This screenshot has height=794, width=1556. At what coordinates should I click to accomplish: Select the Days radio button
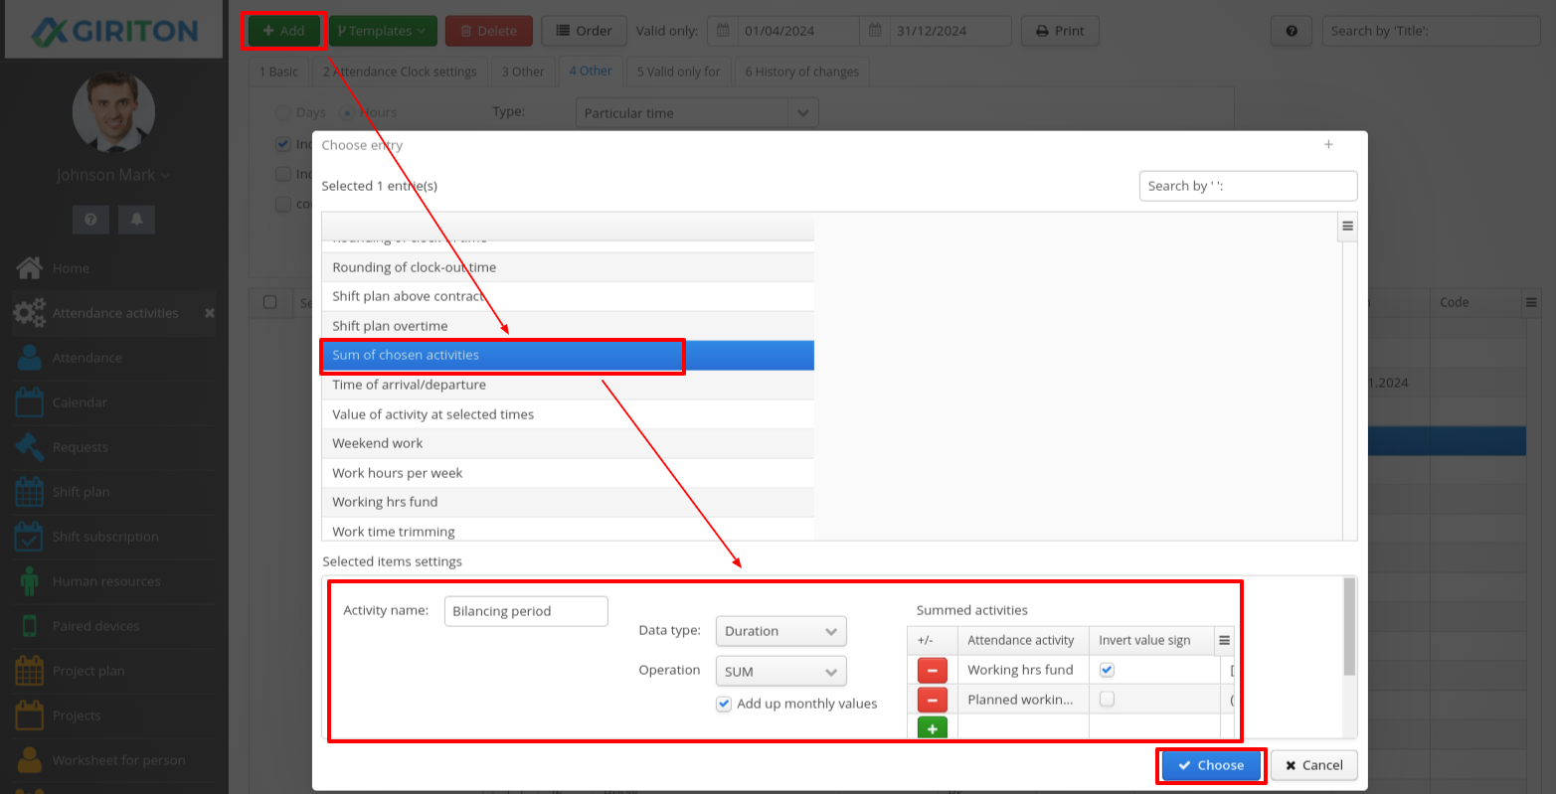(283, 112)
